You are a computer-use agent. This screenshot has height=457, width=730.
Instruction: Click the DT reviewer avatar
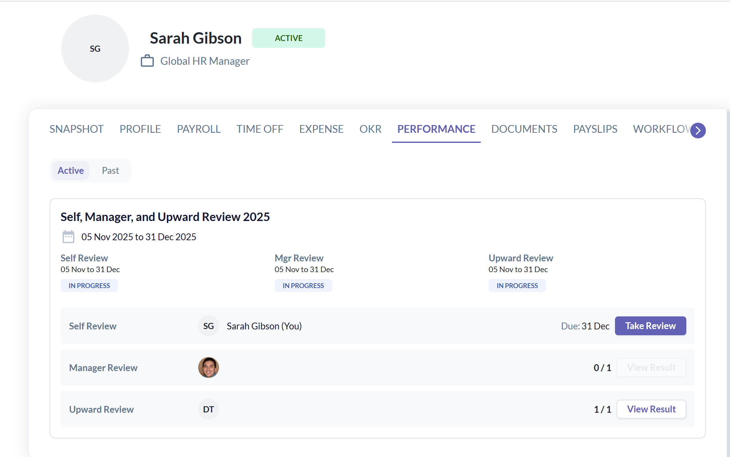coord(208,409)
